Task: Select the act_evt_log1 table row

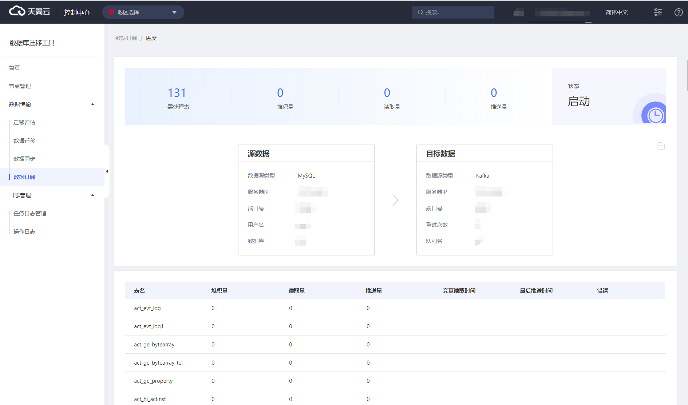Action: pos(395,326)
